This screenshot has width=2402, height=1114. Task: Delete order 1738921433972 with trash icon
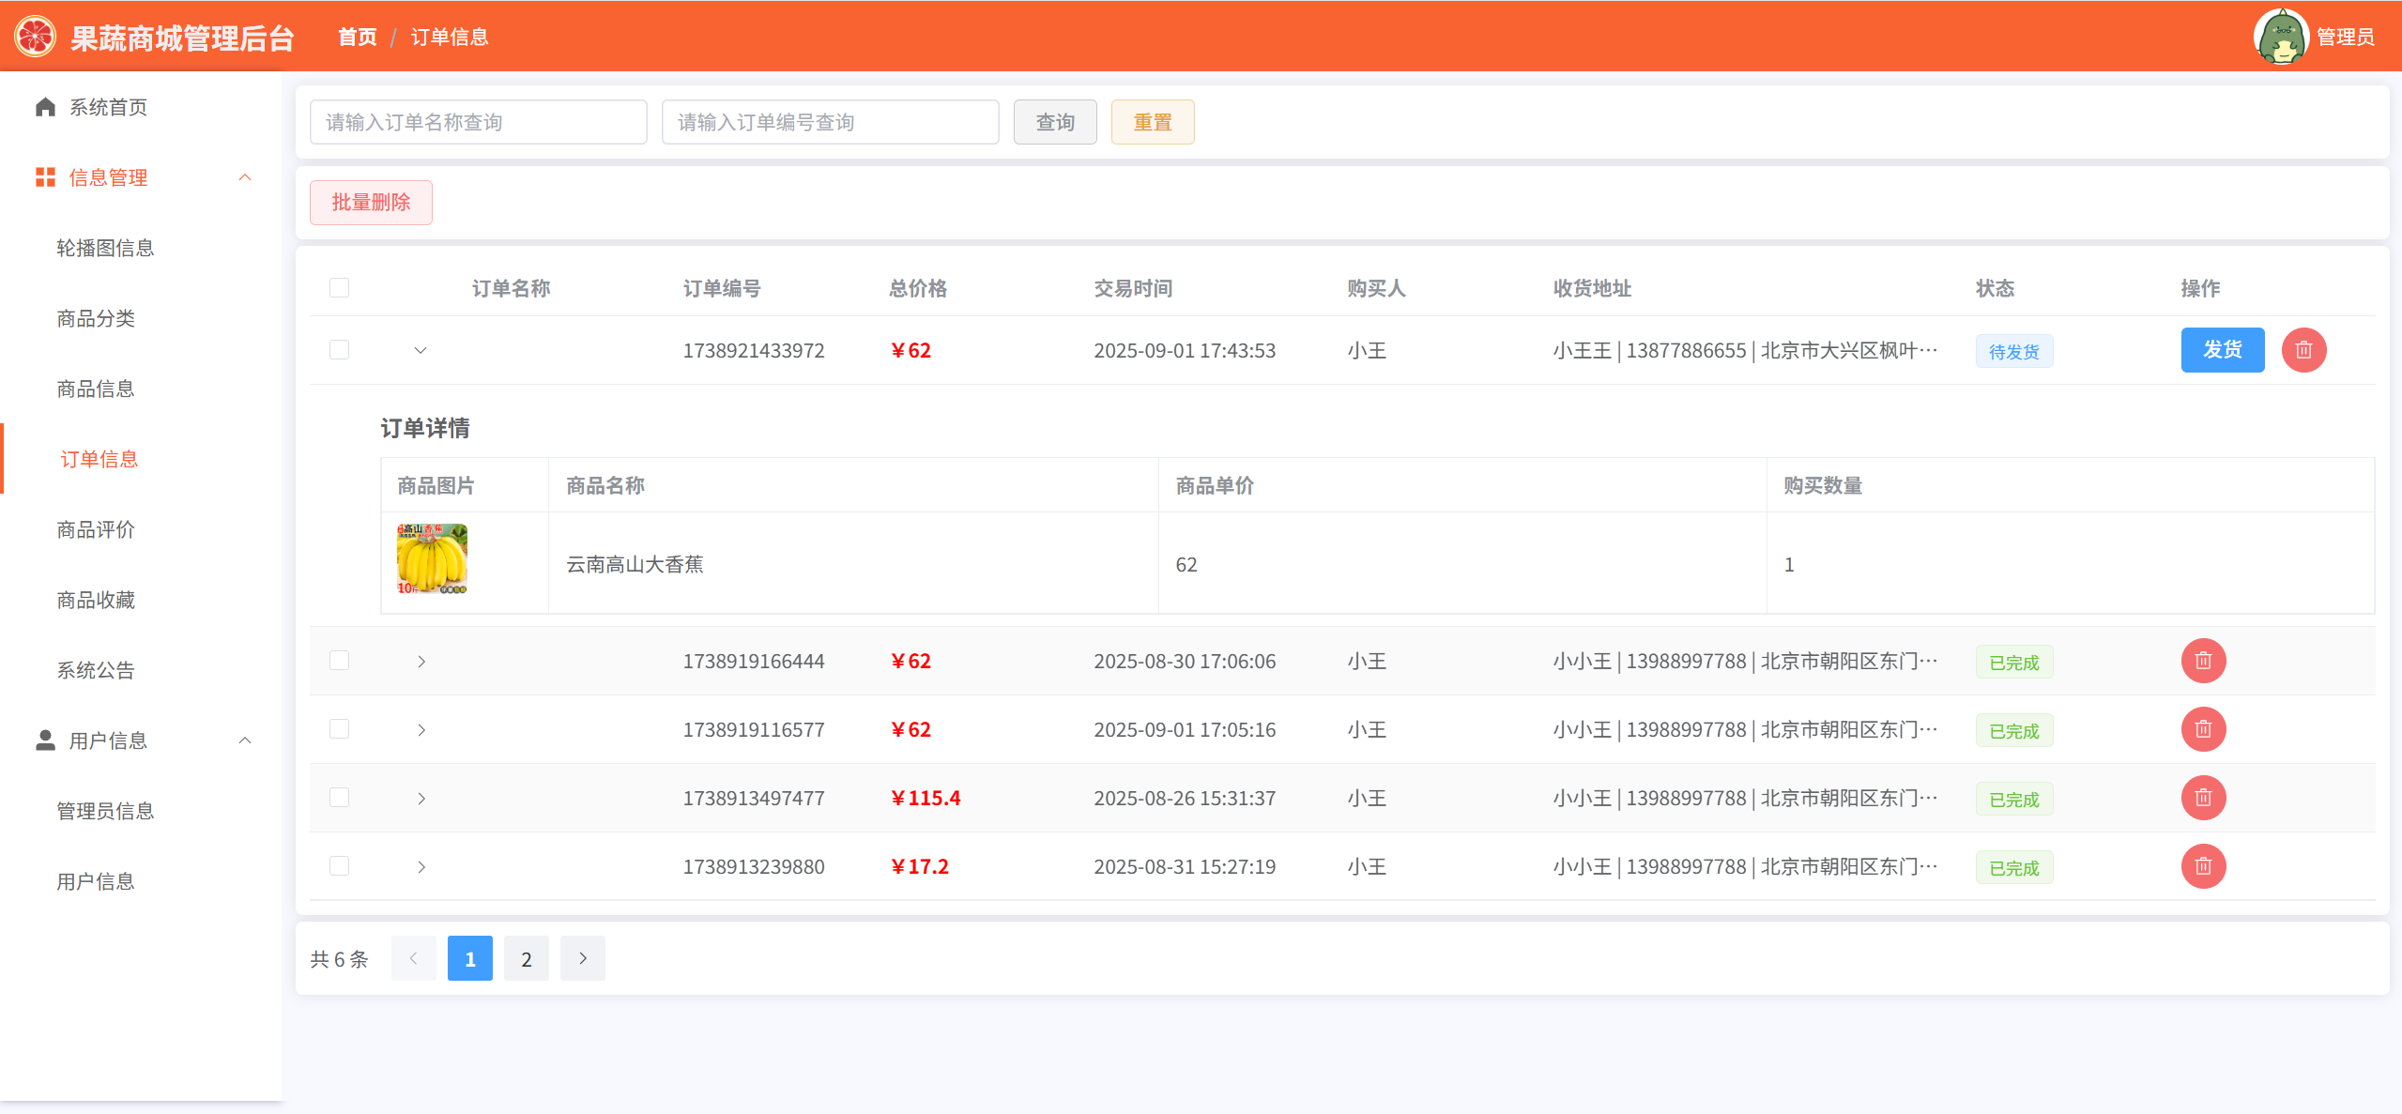2303,350
